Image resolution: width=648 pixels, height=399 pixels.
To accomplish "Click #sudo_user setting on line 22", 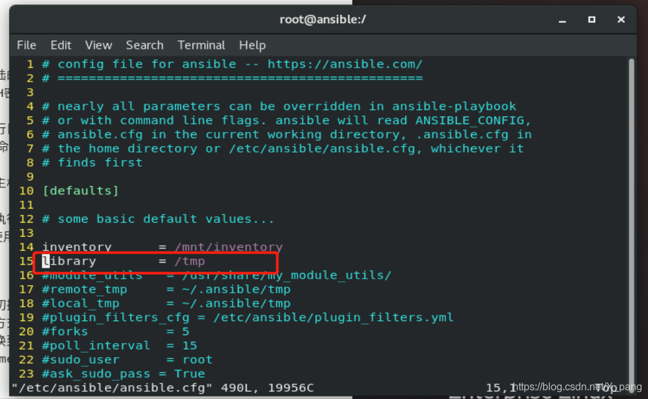I will (x=128, y=360).
